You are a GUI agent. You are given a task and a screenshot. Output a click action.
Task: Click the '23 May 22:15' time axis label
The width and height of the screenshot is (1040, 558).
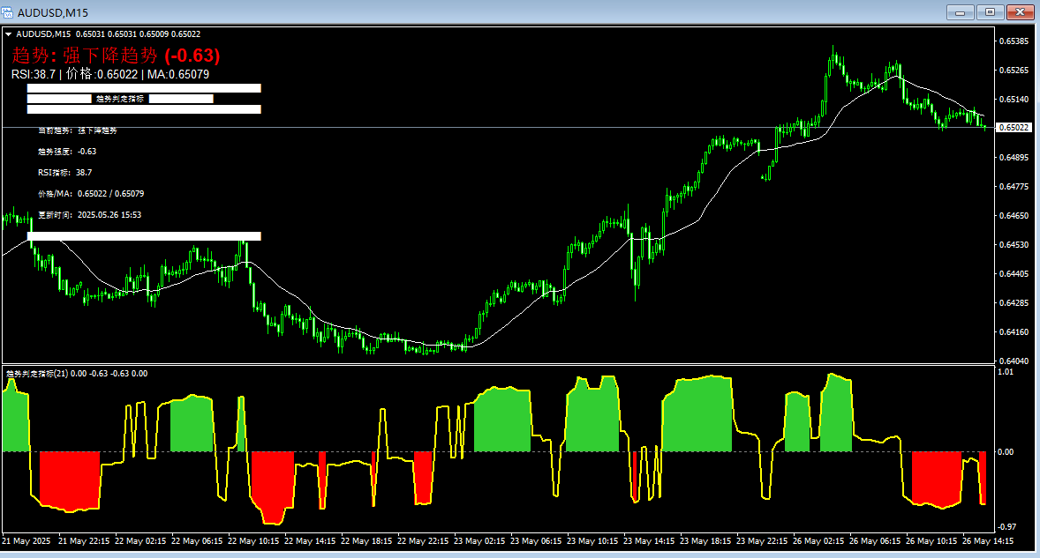click(x=762, y=540)
